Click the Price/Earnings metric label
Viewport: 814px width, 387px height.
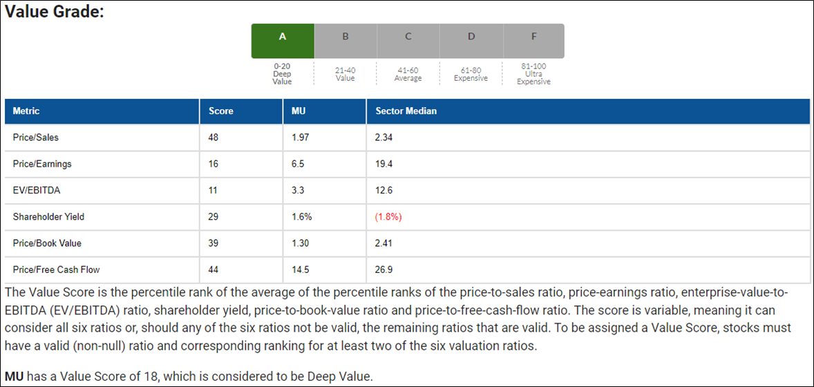pyautogui.click(x=42, y=164)
